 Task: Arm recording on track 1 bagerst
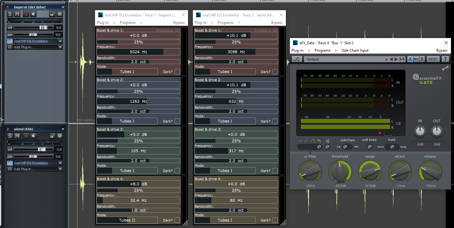pos(26,14)
